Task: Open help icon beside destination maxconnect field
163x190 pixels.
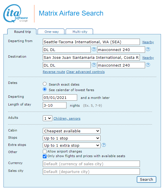Action: (x=148, y=65)
